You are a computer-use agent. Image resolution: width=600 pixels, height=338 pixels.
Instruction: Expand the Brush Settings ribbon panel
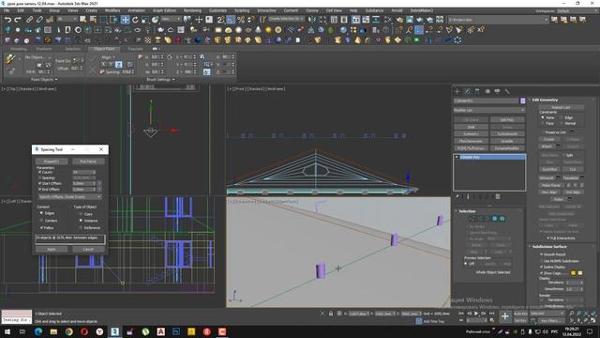(x=160, y=79)
